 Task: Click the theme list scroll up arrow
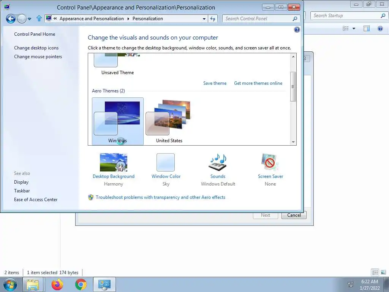tap(293, 57)
